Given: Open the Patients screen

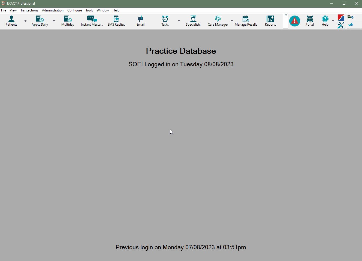Looking at the screenshot, I should coord(11,21).
